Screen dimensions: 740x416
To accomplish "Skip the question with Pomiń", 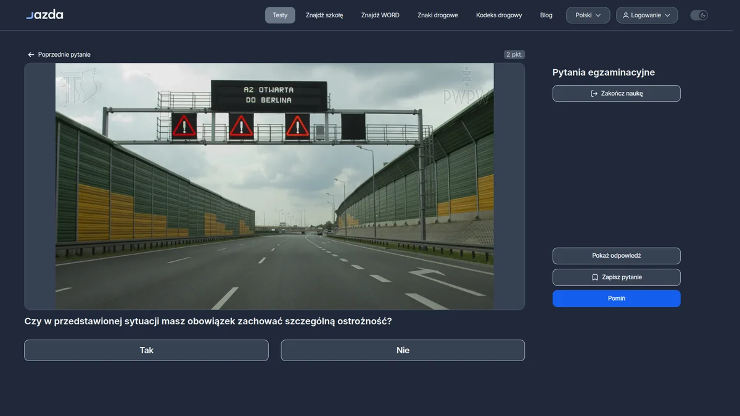I will (617, 298).
